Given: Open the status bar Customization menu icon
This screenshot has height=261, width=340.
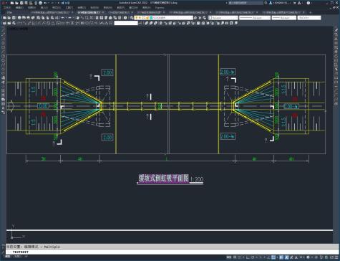Looking at the screenshot, I should coord(336,257).
